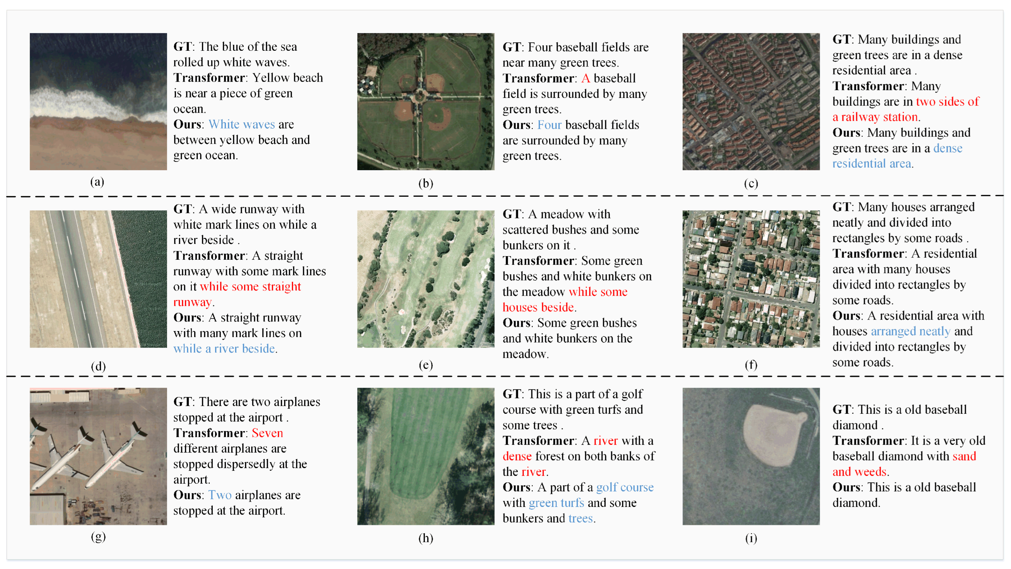Screen dimensions: 1011x569
Task: Click the old baseball diamond image (i)
Action: (x=751, y=456)
